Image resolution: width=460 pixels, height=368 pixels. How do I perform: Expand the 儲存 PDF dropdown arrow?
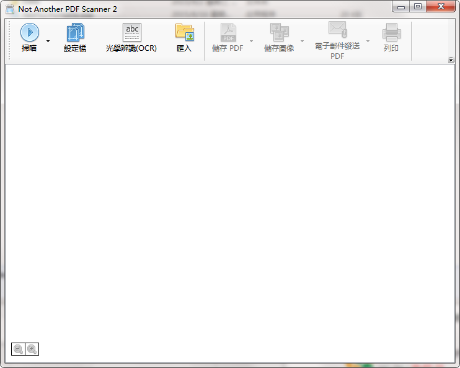[x=251, y=41]
